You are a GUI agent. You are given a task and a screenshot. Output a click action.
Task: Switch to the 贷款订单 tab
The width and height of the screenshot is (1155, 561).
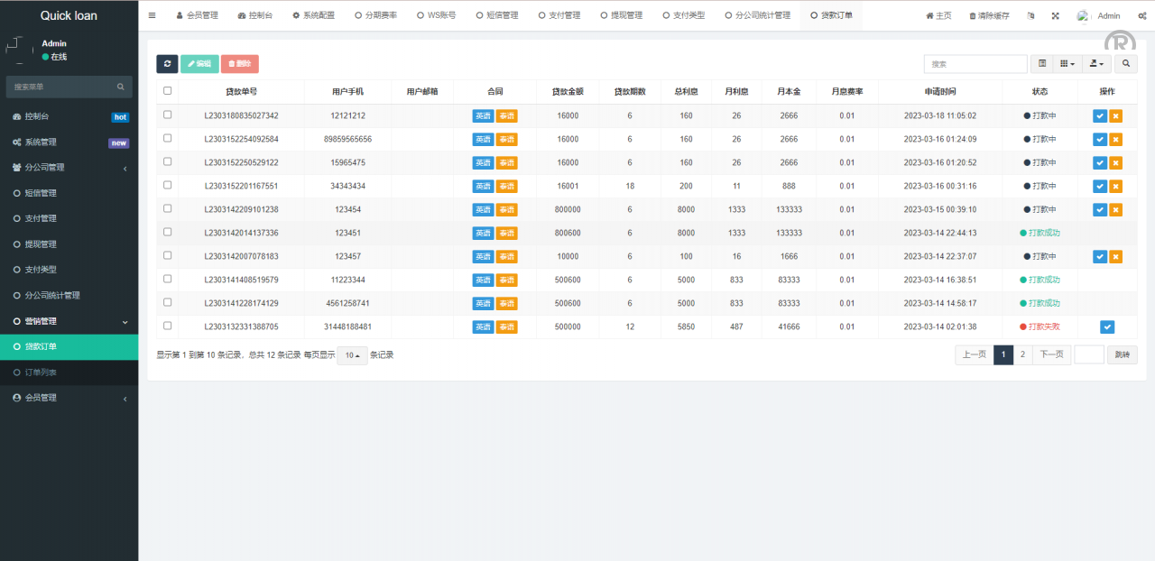[830, 14]
